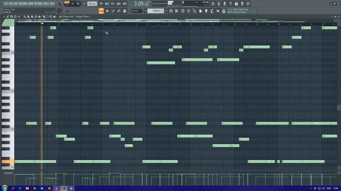Select the Delete tool in piano roll
This screenshot has height=191, width=341.
(36, 16)
